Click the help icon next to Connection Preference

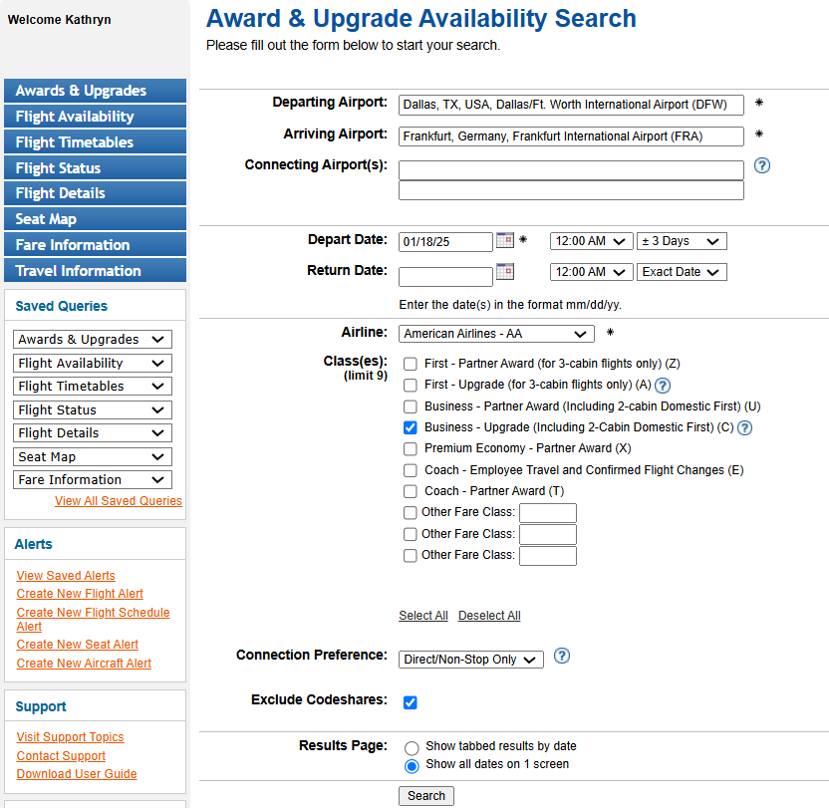point(562,657)
